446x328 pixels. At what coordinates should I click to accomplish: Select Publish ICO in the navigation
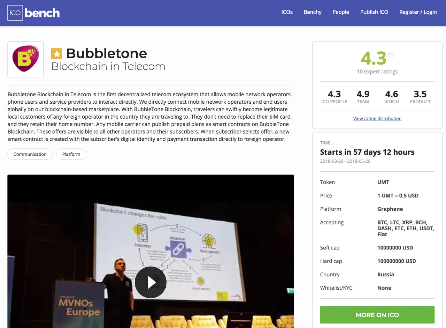tap(374, 12)
